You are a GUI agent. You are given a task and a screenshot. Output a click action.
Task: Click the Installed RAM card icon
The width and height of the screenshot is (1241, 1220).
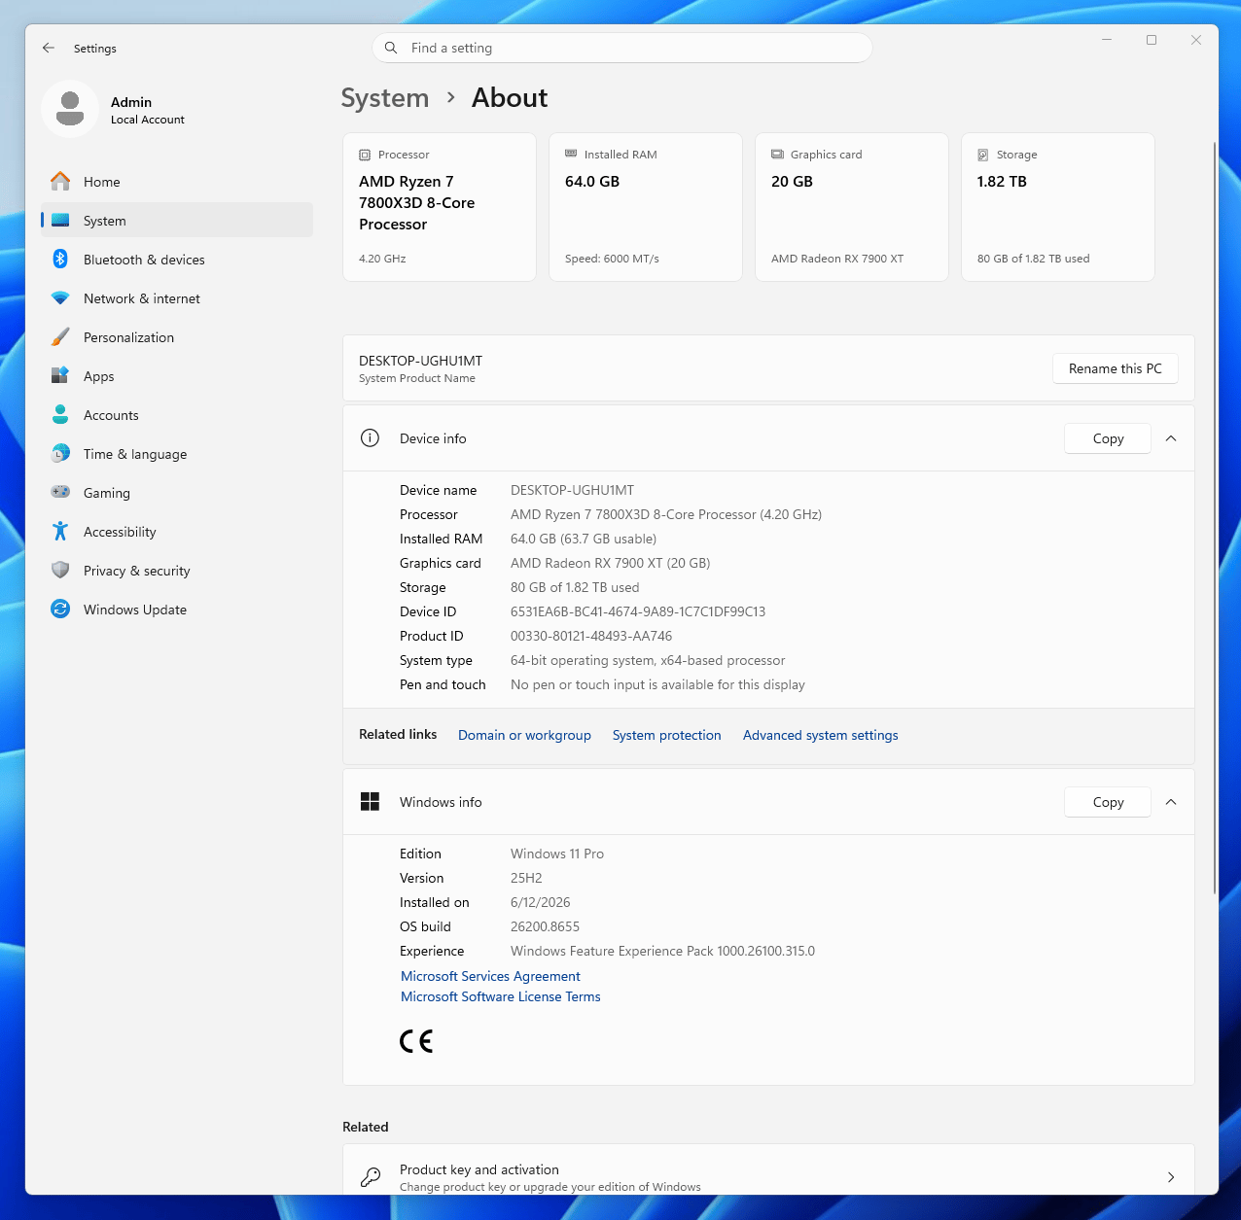point(571,154)
